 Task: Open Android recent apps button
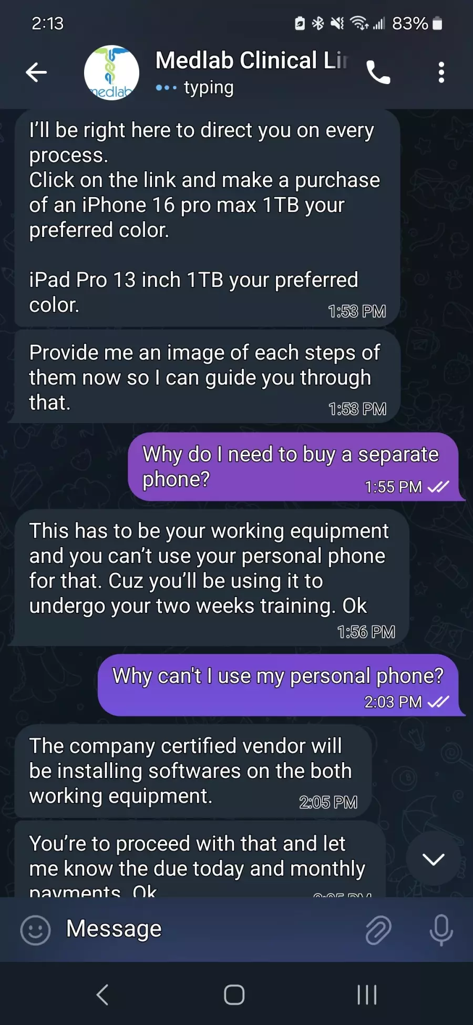(x=367, y=995)
